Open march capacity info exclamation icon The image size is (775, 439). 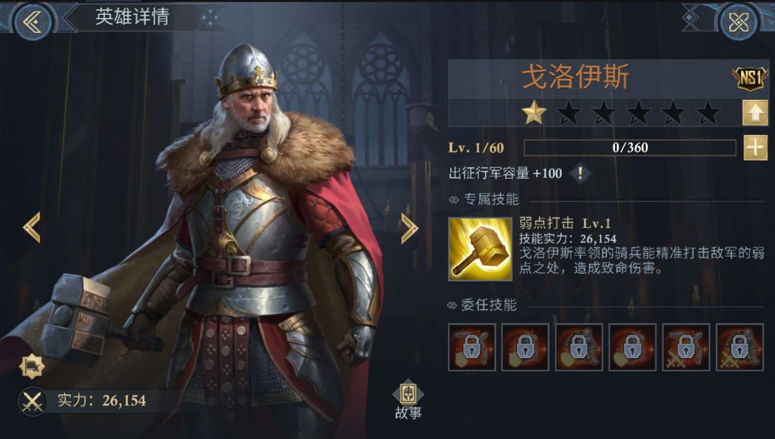581,174
